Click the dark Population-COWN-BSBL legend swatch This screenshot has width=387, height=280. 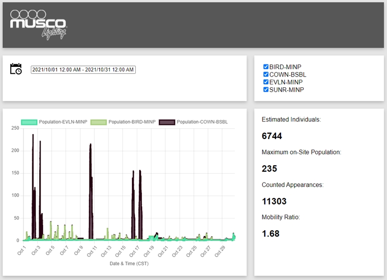166,122
